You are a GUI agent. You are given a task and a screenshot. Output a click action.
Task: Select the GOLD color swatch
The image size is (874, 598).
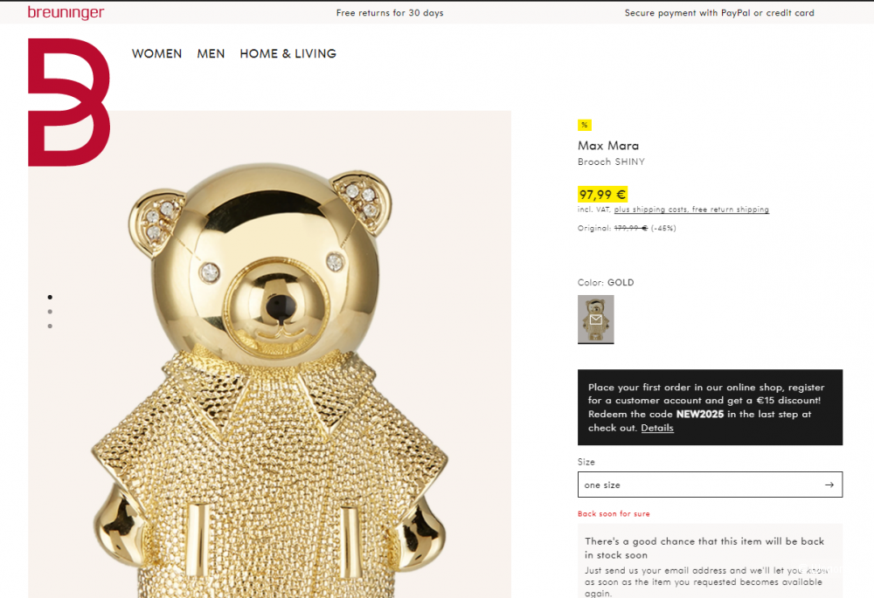pos(595,319)
